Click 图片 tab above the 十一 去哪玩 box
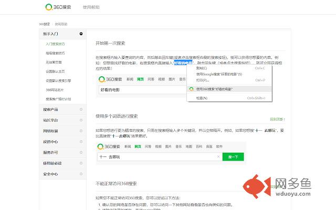Screen dimensions: 336x210 pos(169,146)
